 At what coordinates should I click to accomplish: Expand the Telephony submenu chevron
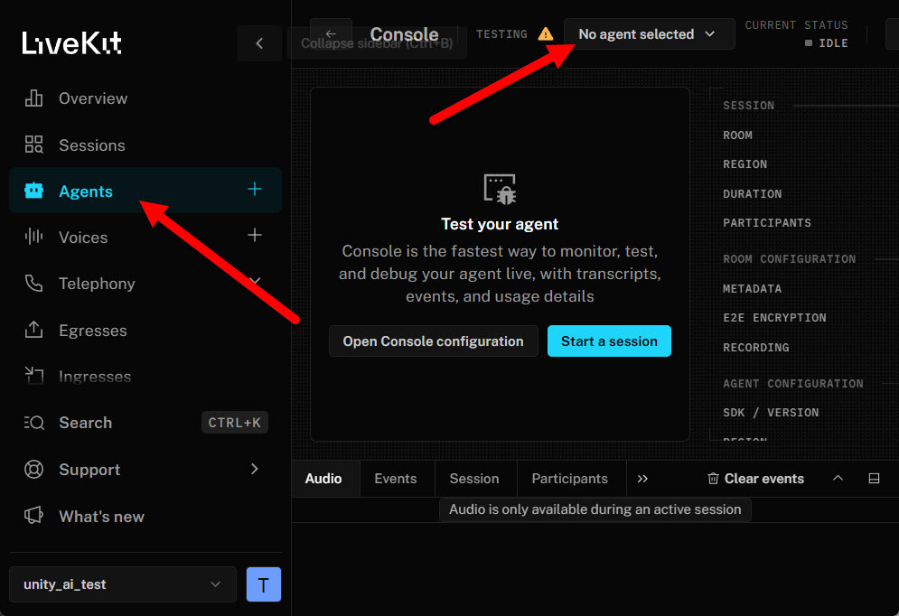click(255, 281)
